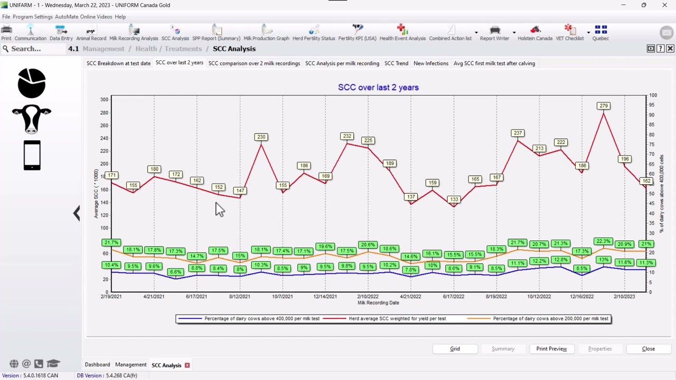
Task: Open the Milk Production Graph
Action: (267, 33)
